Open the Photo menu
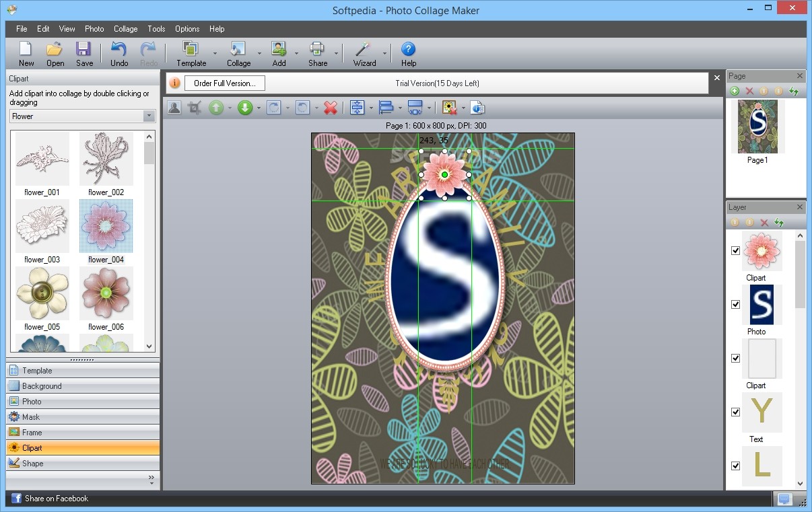The height and width of the screenshot is (512, 812). [x=94, y=29]
